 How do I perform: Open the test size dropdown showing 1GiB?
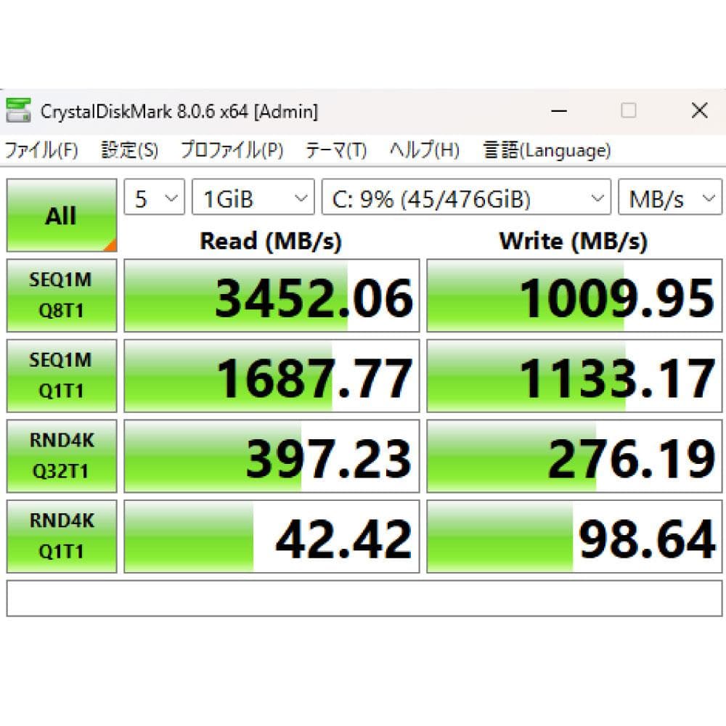tap(252, 197)
